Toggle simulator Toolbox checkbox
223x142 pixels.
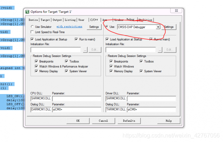[x=66, y=61]
